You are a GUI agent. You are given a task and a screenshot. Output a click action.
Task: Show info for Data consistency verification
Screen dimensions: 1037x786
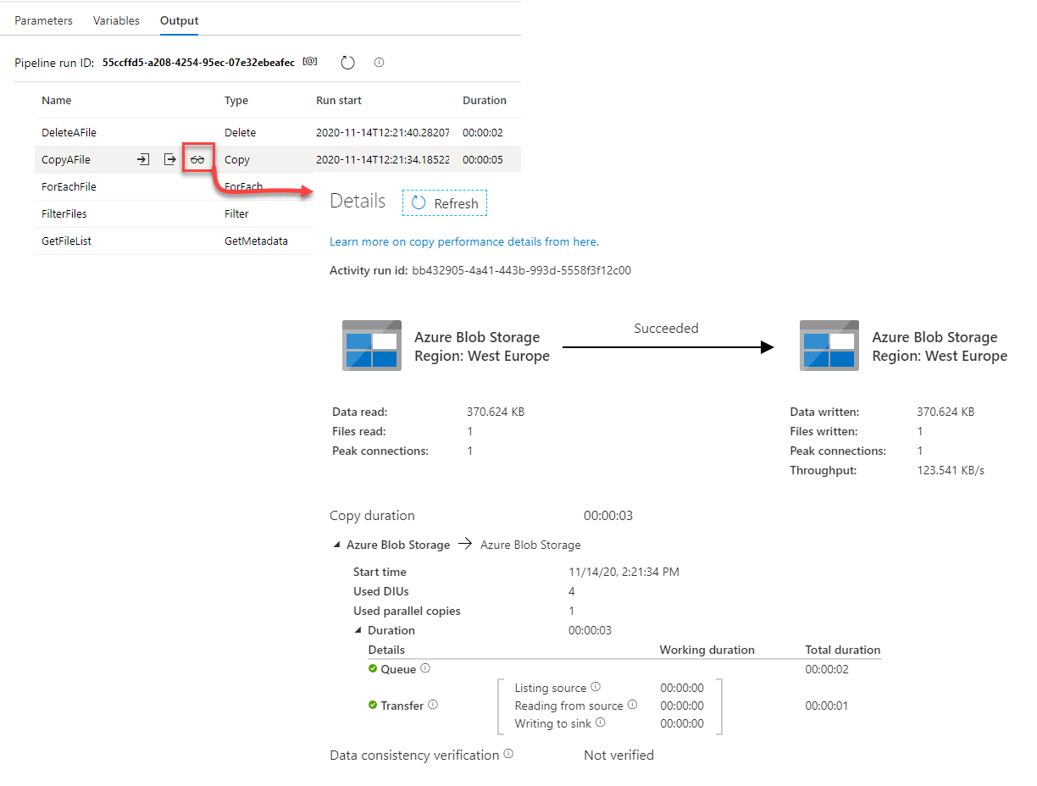[508, 754]
